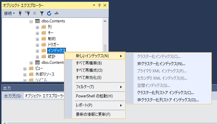Expand the 列 folder
Image resolution: width=217 pixels, height=124 pixels.
[37, 27]
